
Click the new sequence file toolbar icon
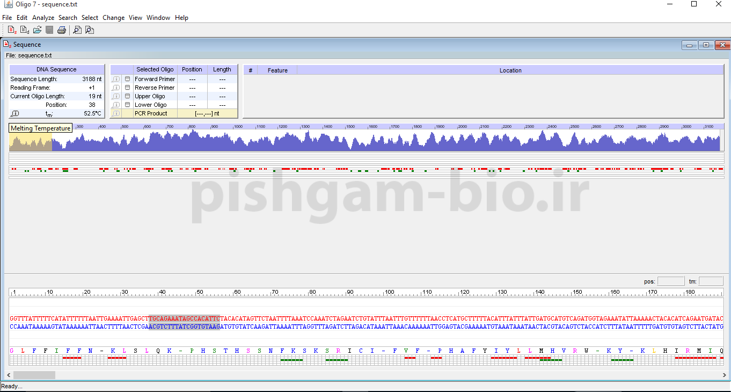(x=12, y=30)
